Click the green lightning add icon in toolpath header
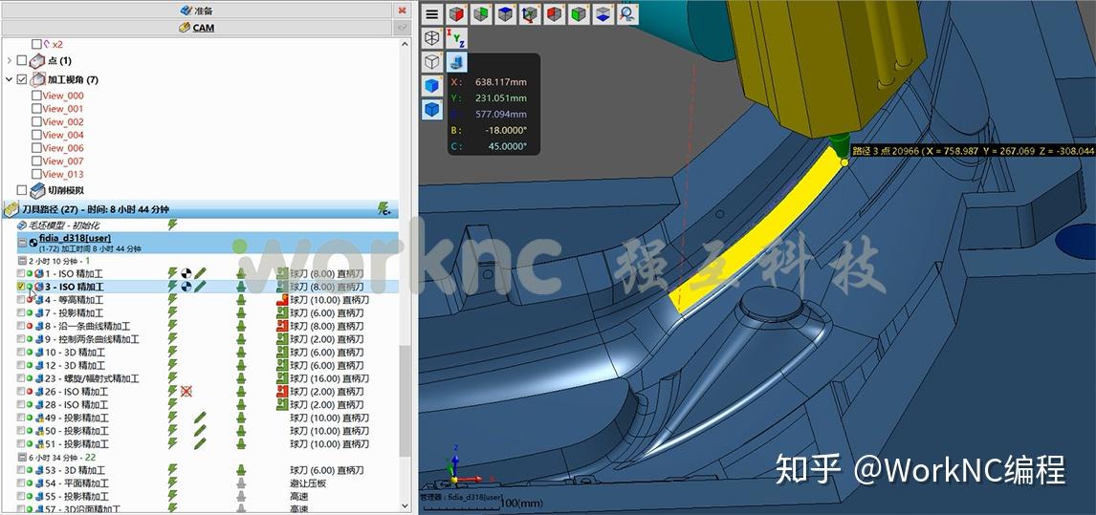 384,208
